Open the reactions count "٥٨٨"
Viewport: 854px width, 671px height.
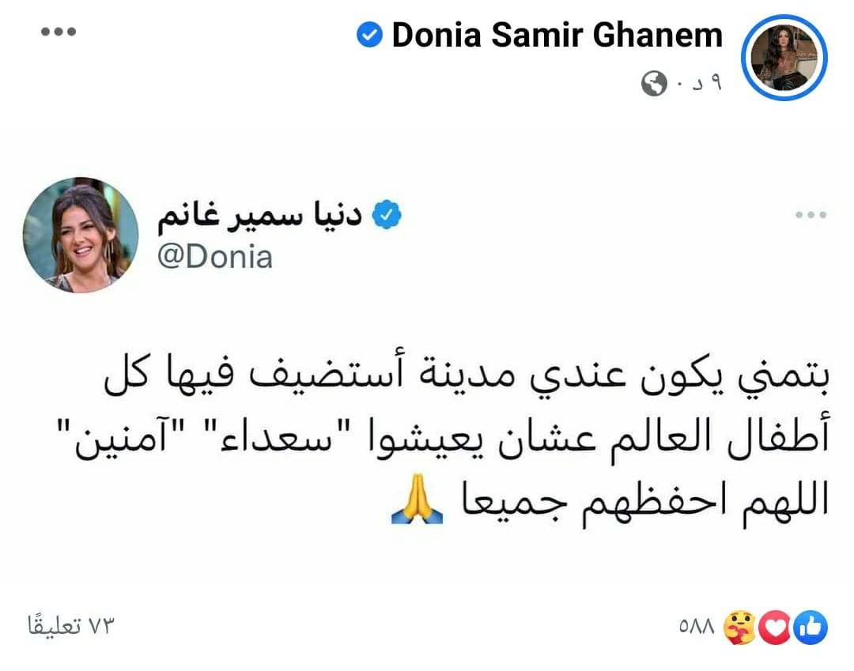[x=696, y=628]
